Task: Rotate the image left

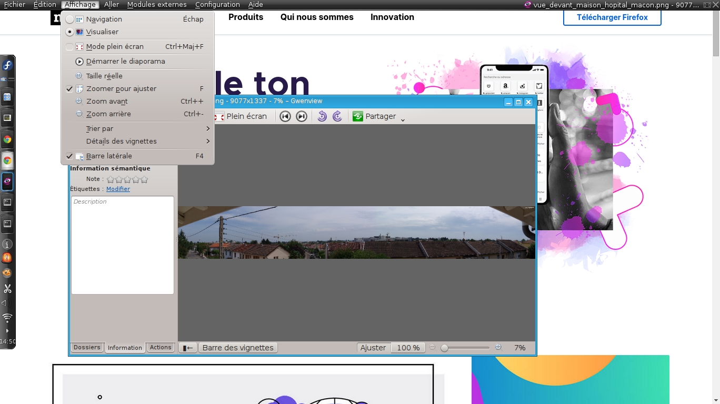Action: click(322, 116)
